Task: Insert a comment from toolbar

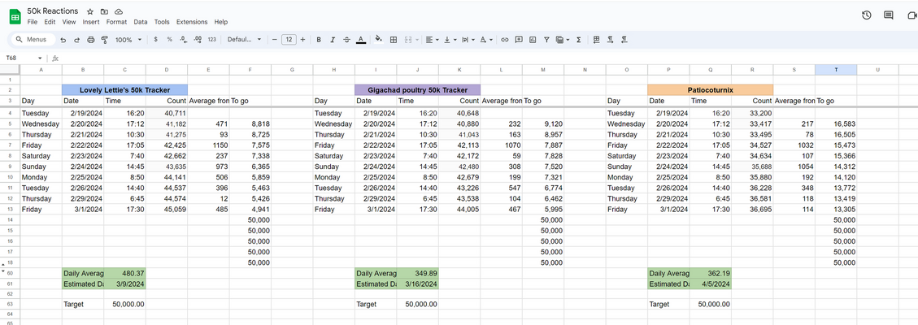Action: coord(519,40)
